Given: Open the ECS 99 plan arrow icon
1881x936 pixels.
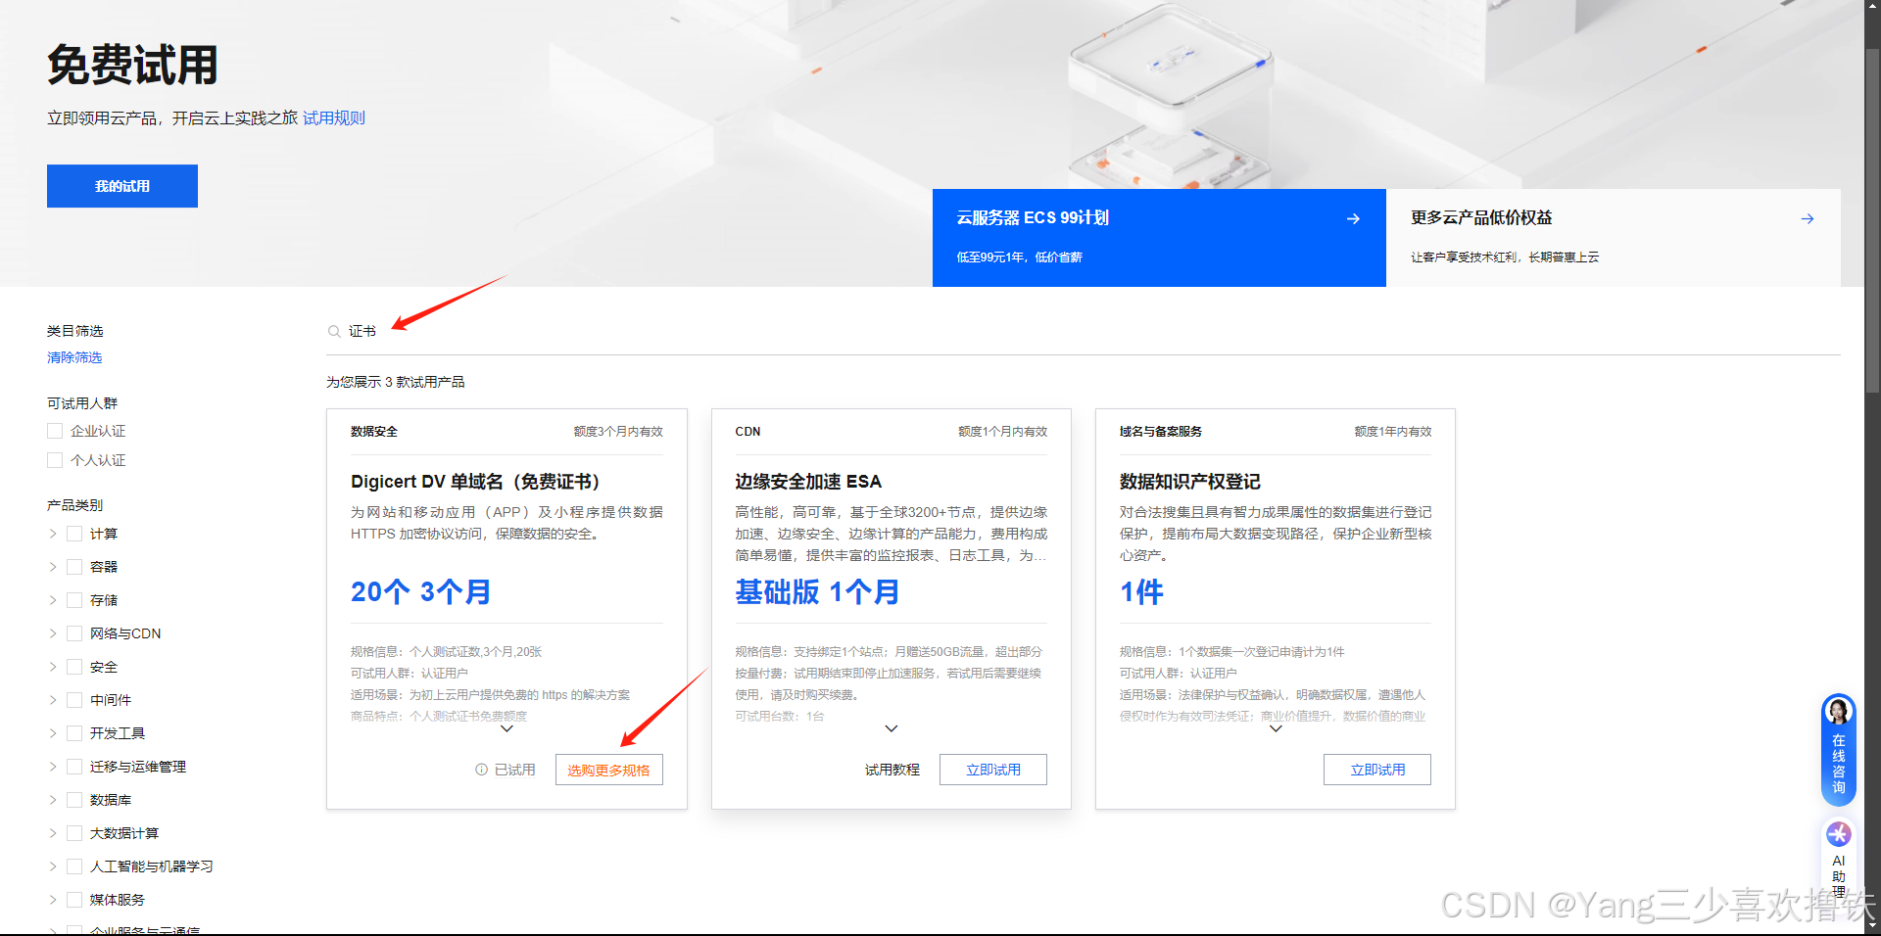Looking at the screenshot, I should 1353,218.
